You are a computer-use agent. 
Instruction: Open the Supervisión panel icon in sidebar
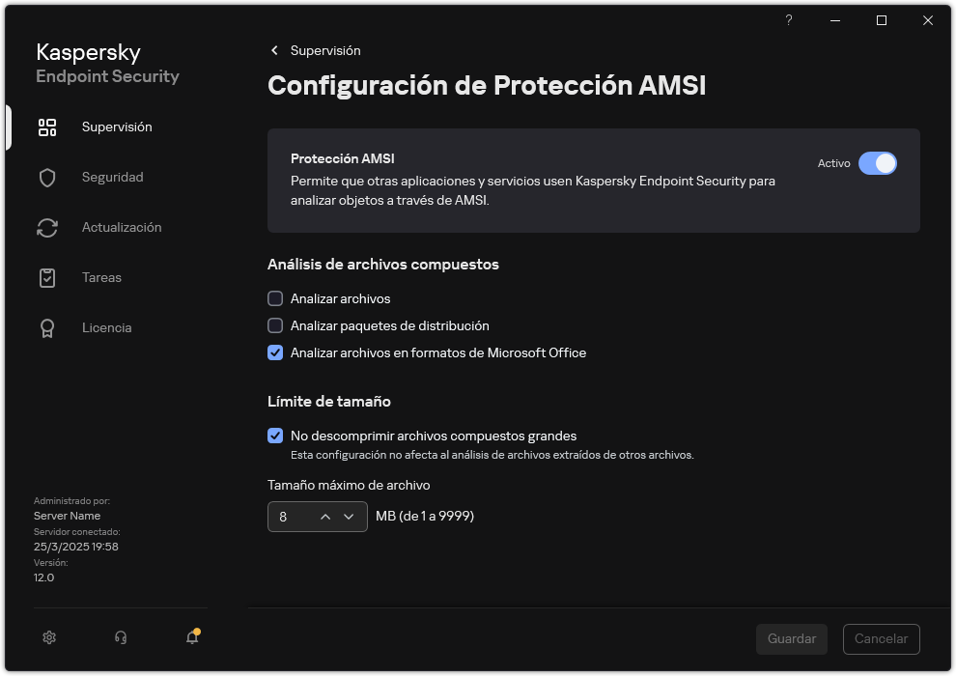click(47, 127)
